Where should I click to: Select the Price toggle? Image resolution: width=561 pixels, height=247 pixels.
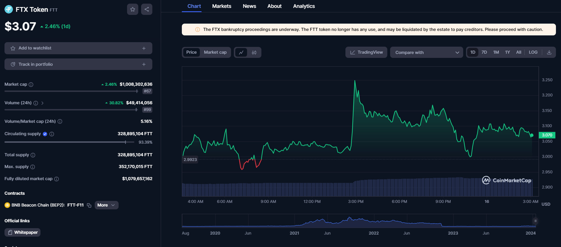pos(191,52)
